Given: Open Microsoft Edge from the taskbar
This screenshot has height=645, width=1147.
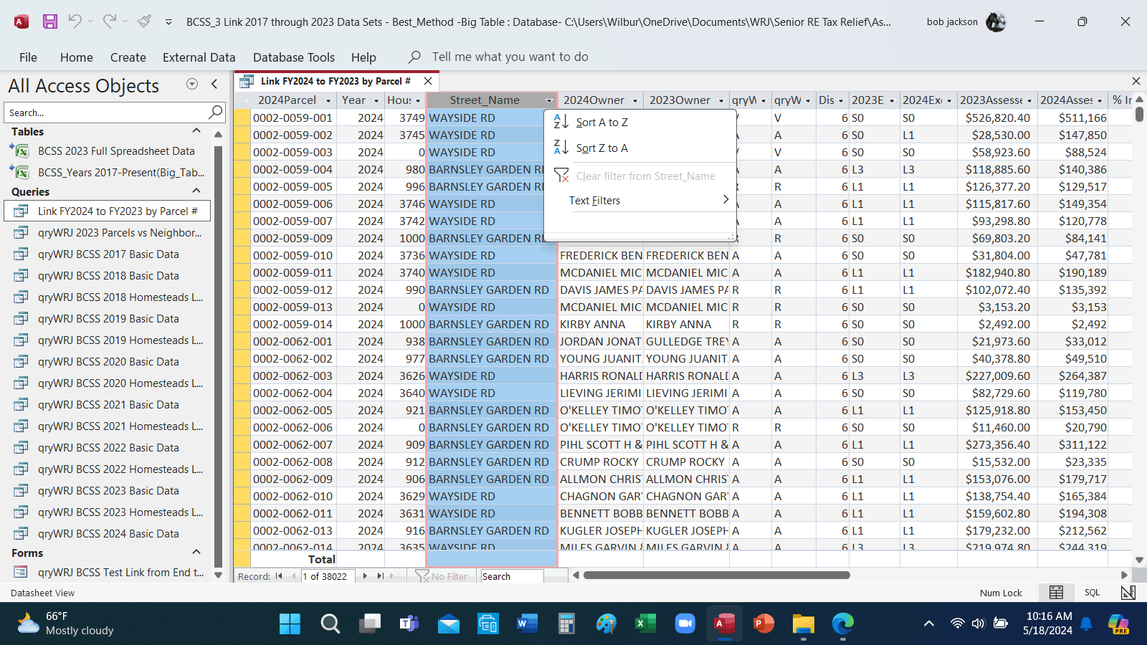Looking at the screenshot, I should (842, 624).
